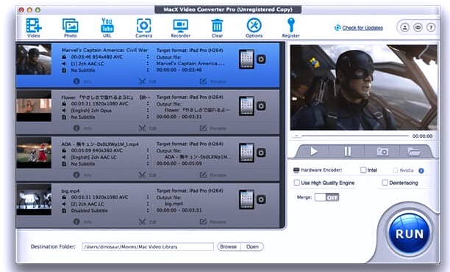Open the help question mark icon
The width and height of the screenshot is (450, 272).
(430, 27)
